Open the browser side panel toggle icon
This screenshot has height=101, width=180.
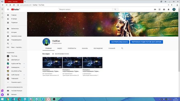click(2, 2)
